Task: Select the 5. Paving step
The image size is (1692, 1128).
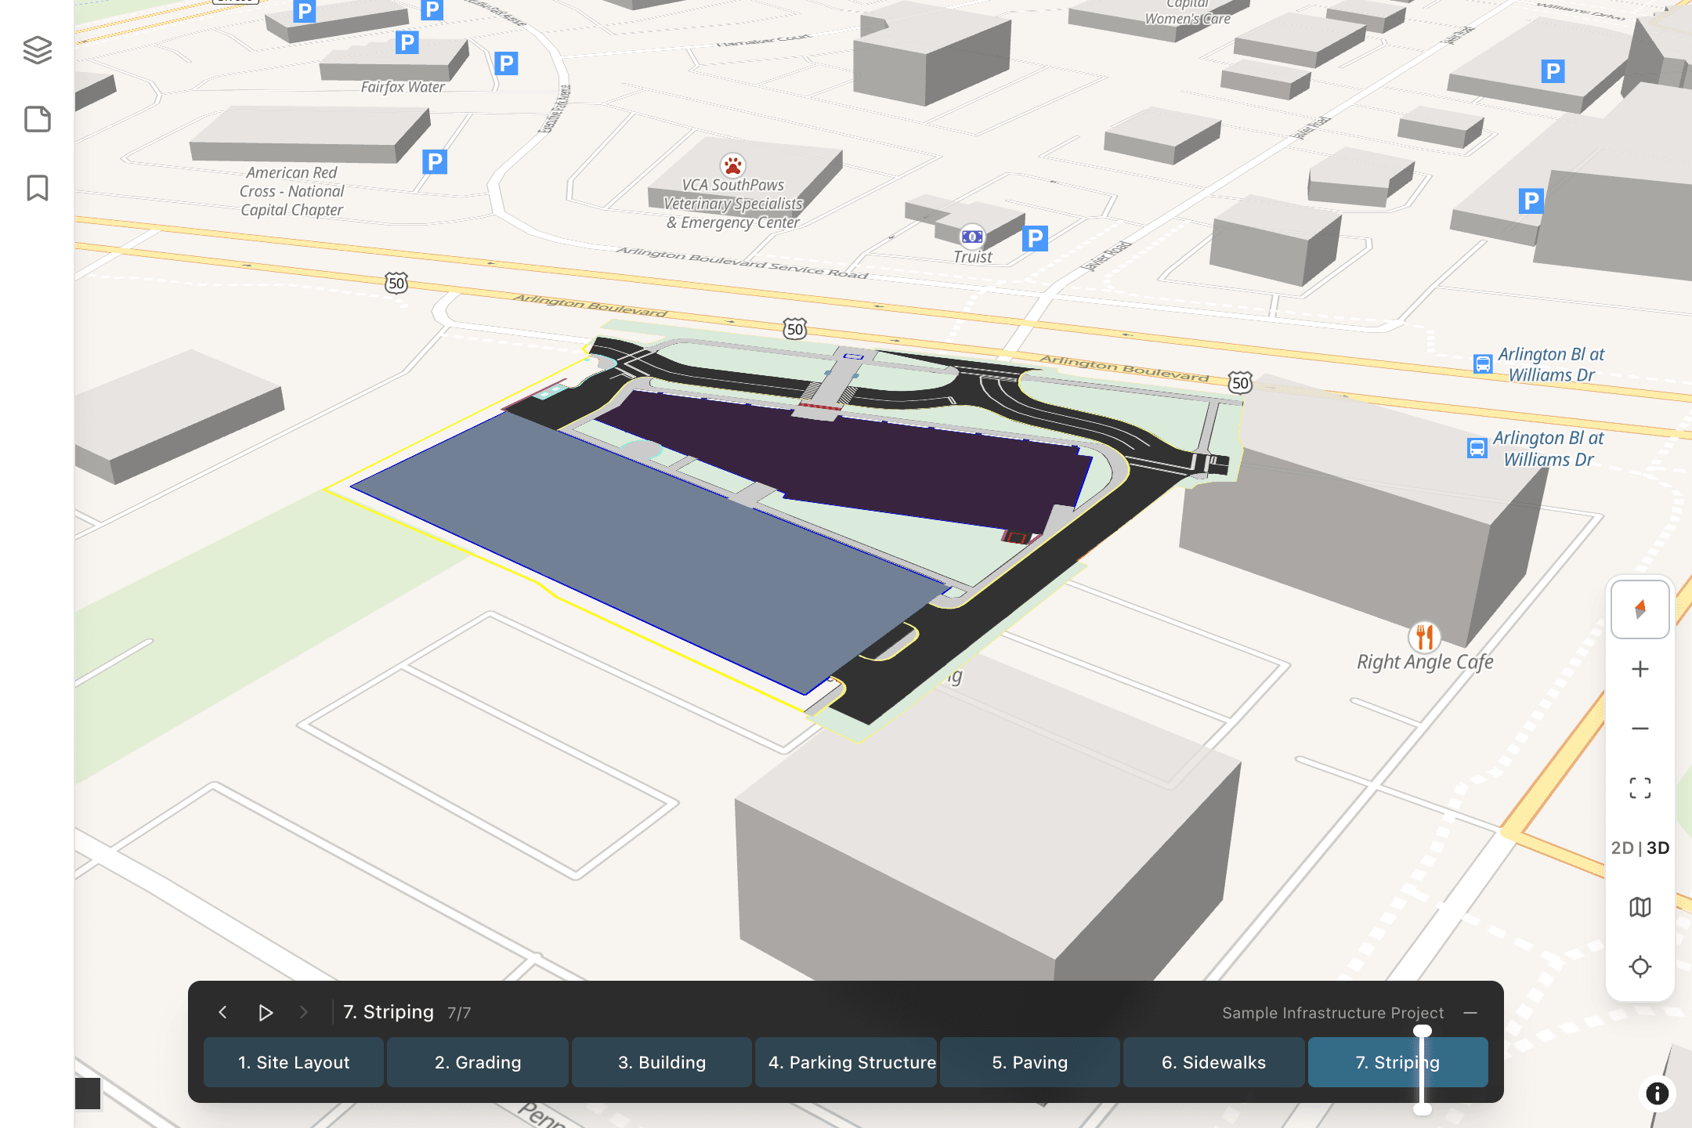Action: tap(1030, 1062)
